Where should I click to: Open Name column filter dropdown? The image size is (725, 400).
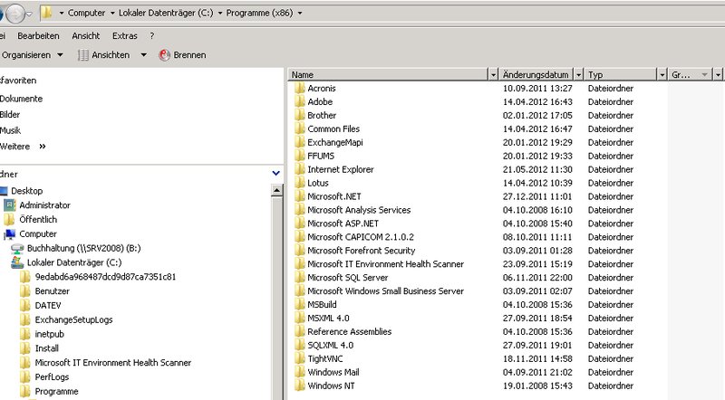493,74
